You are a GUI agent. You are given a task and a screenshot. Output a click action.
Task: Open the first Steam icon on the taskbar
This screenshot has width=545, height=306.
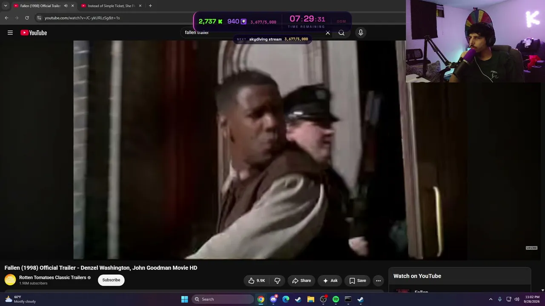298,299
